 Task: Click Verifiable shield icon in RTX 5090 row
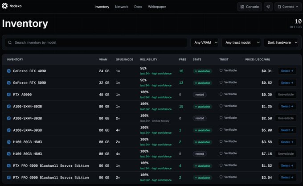(x=221, y=82)
